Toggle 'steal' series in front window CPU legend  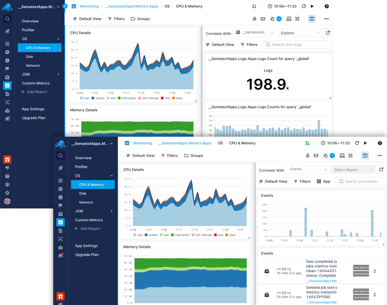(x=230, y=235)
